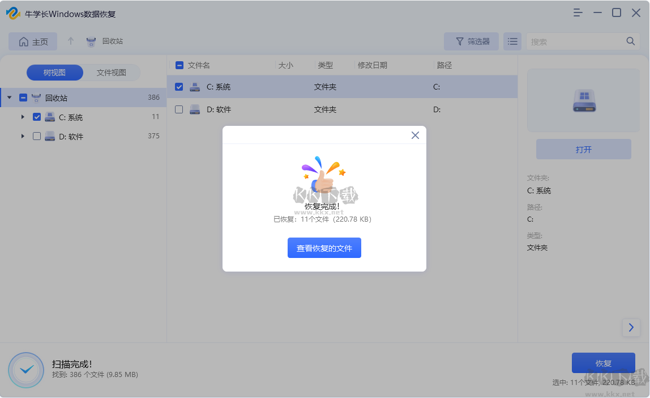
Task: Click the 搜索 search input field
Action: (x=576, y=41)
